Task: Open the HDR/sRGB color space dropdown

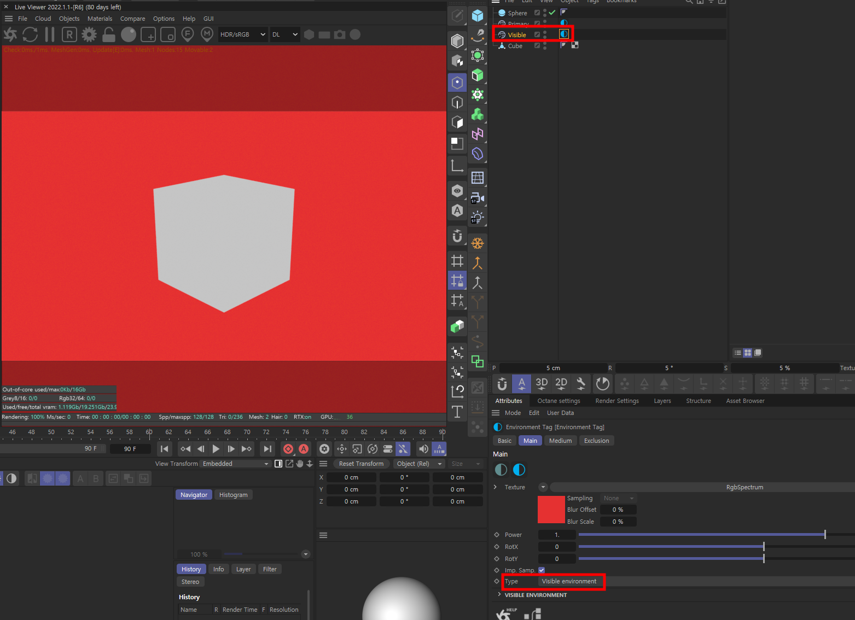Action: 243,34
